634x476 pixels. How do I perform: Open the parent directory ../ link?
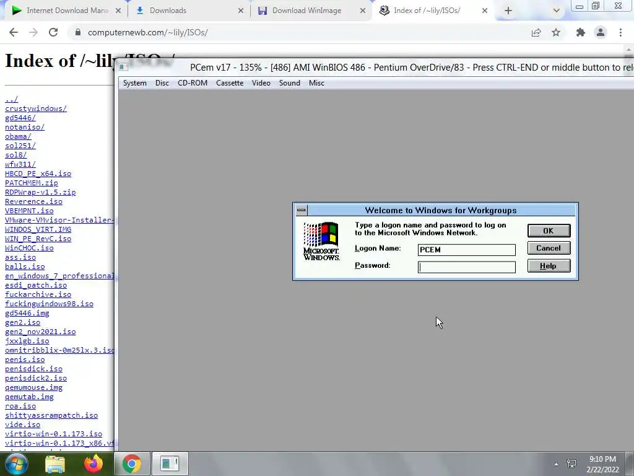point(11,99)
